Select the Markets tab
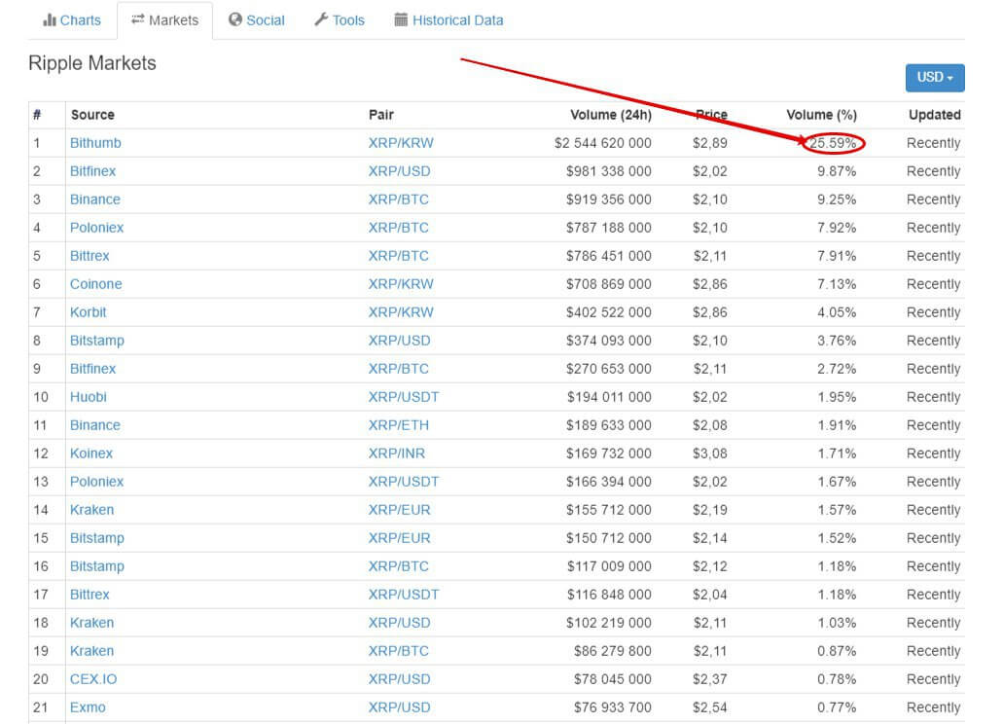The width and height of the screenshot is (1003, 724). pos(165,20)
